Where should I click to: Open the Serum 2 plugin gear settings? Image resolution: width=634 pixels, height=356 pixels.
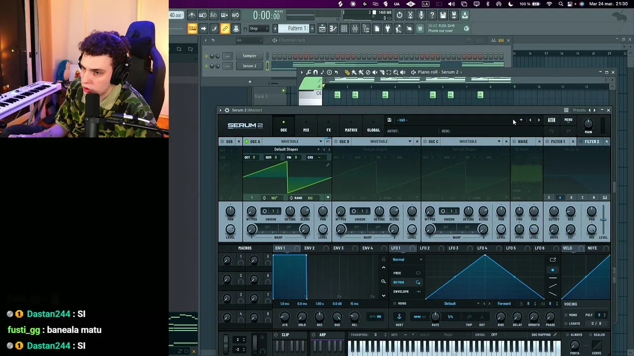pos(227,110)
